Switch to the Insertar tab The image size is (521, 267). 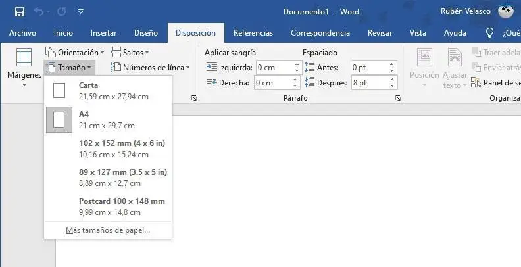point(103,33)
